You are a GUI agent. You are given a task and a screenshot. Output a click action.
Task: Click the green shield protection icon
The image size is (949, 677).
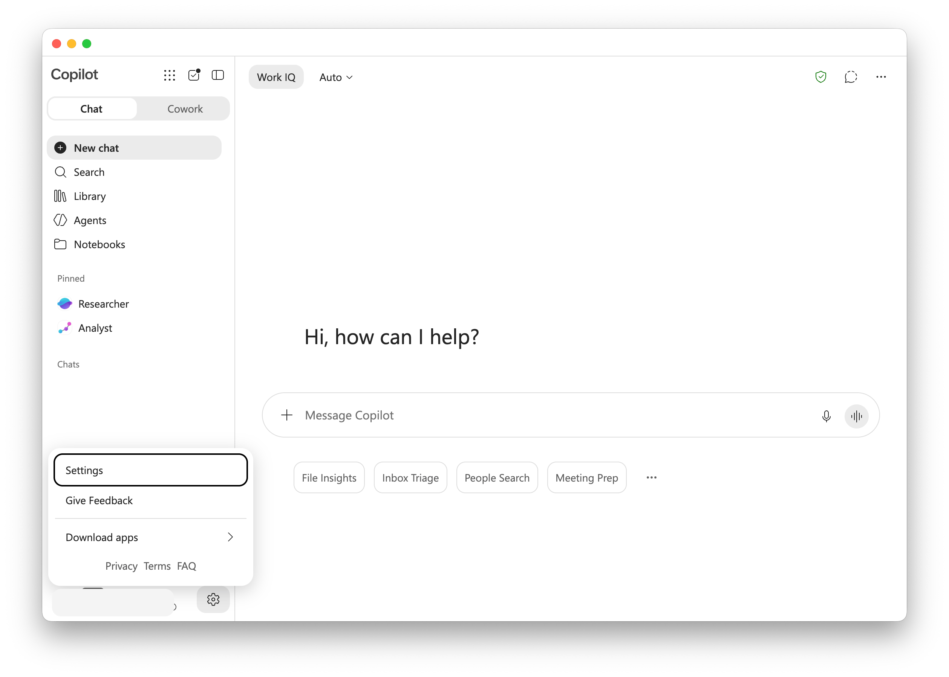click(820, 77)
